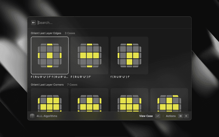Select the horizontal line edge case cube

tap(89, 55)
